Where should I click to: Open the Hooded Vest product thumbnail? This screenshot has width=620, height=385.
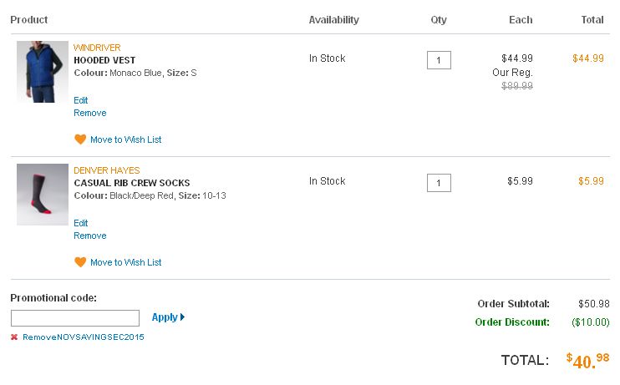pos(43,72)
